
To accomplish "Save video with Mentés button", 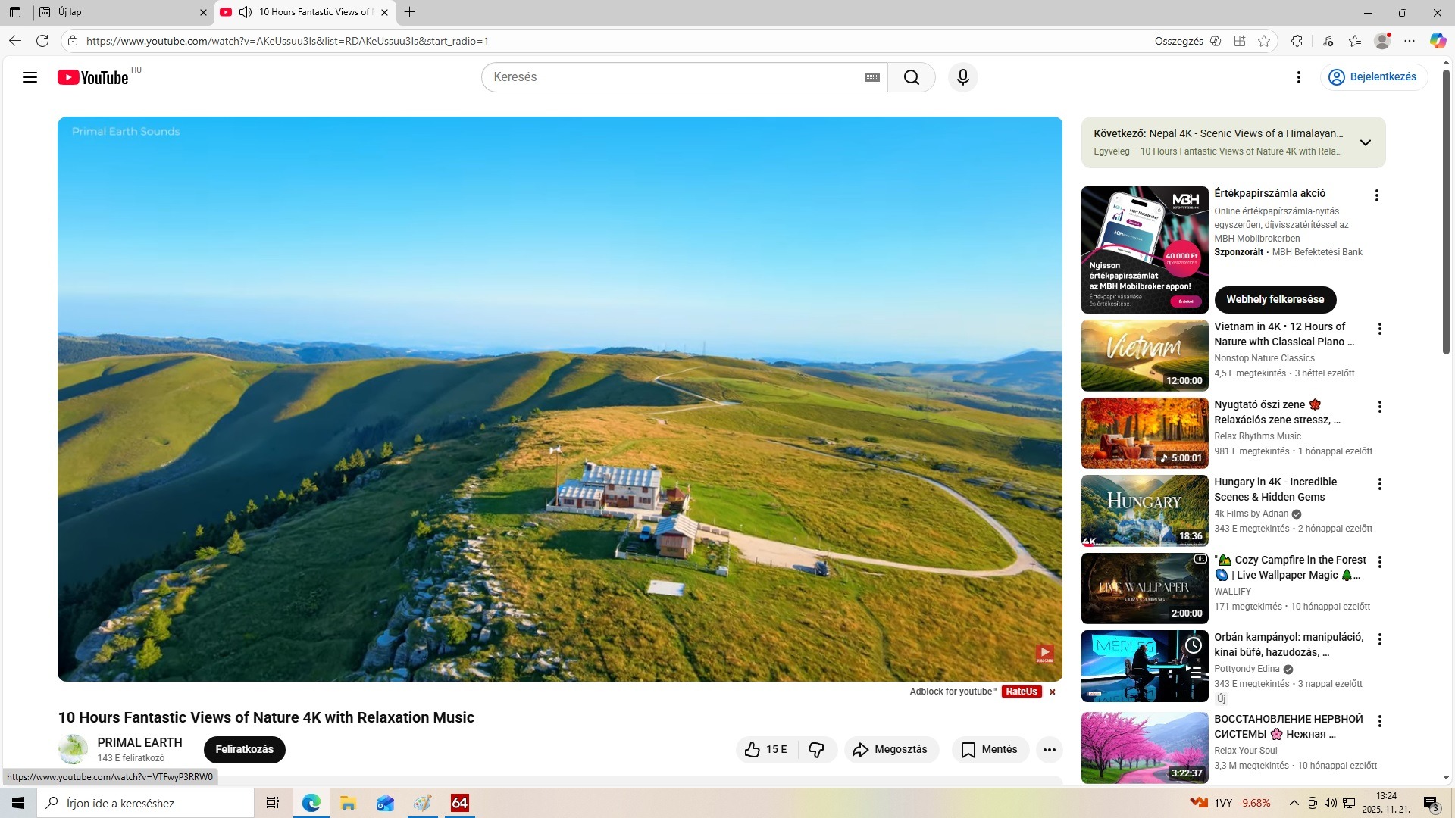I will (990, 749).
